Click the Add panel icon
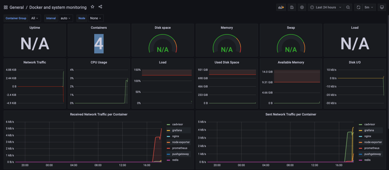389x170 pixels. (x=281, y=7)
